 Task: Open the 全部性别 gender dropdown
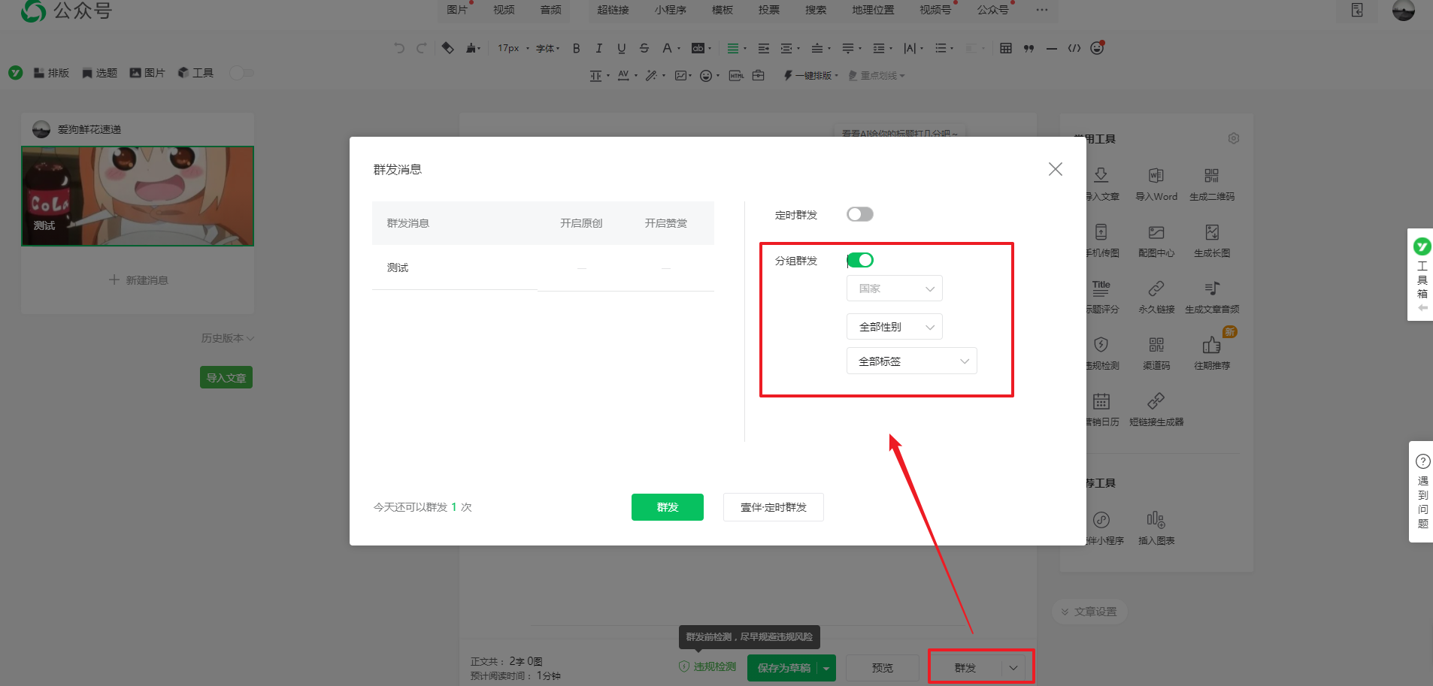coord(894,327)
